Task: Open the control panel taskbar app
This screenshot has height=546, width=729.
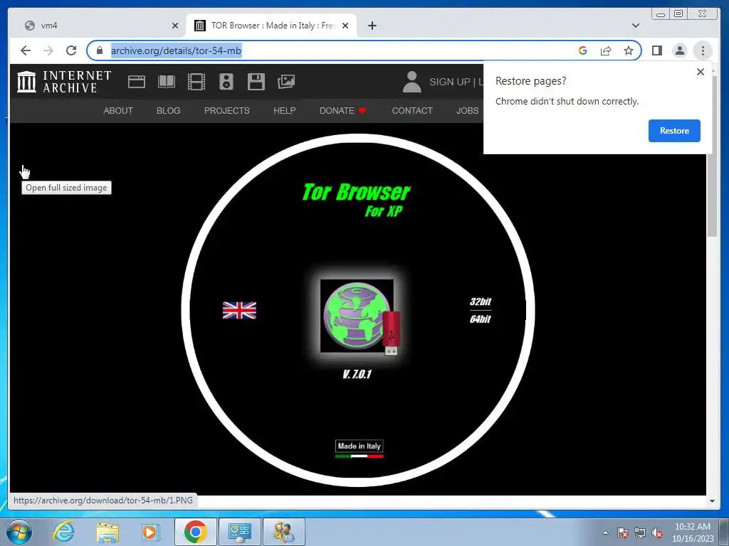Action: 239,532
